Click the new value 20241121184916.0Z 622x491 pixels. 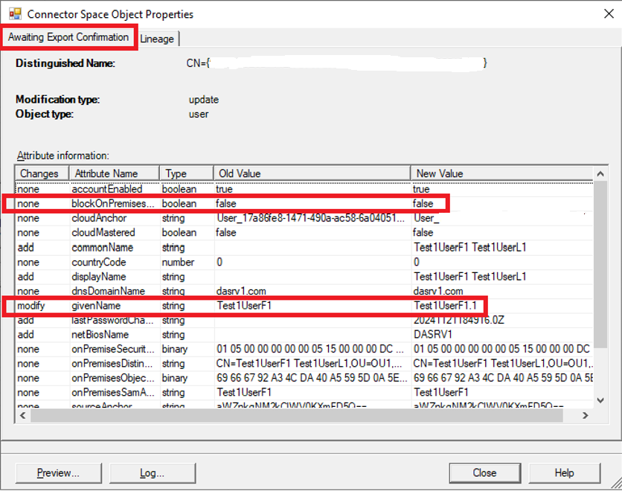459,320
